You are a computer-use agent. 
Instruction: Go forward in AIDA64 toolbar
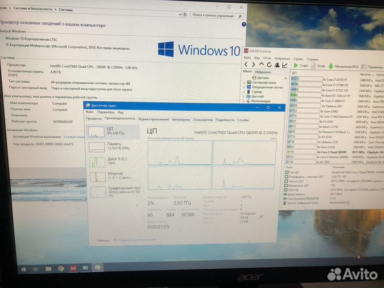253,65
